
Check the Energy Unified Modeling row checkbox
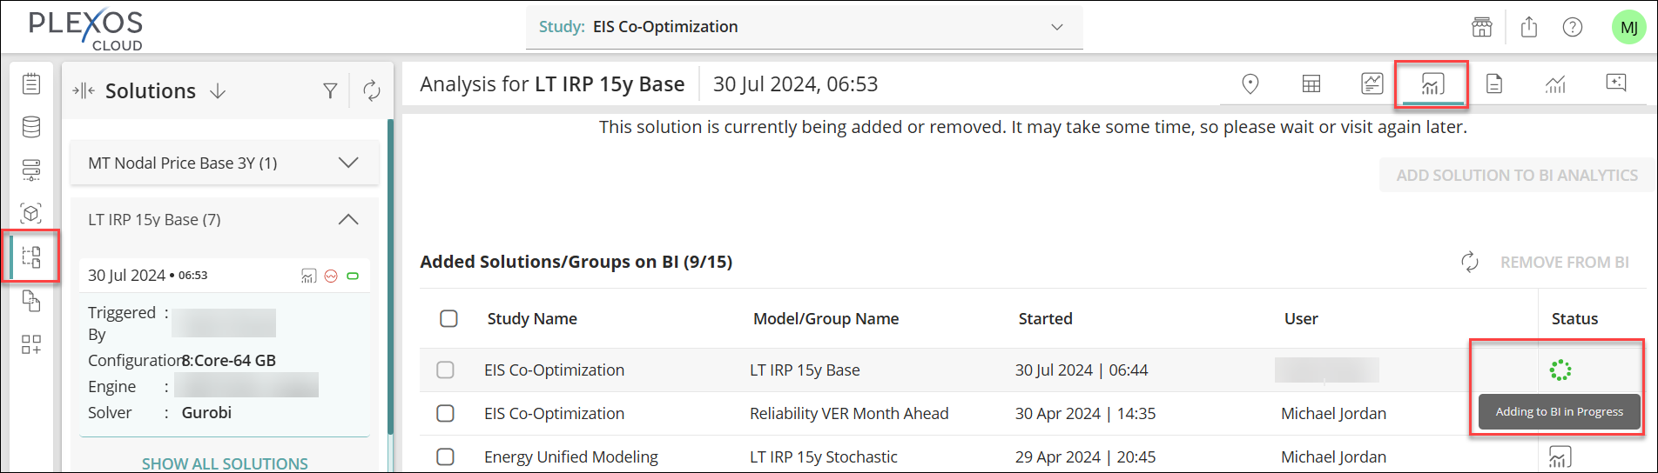pos(445,456)
